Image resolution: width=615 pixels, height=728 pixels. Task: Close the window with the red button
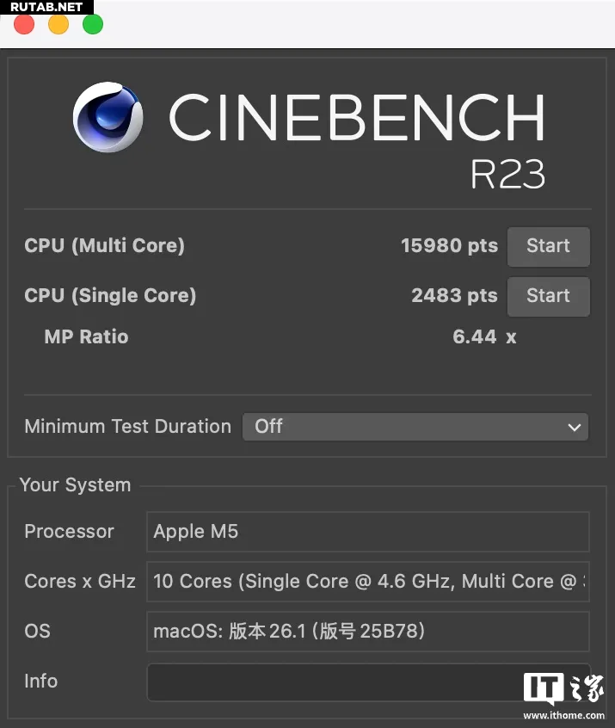point(24,24)
